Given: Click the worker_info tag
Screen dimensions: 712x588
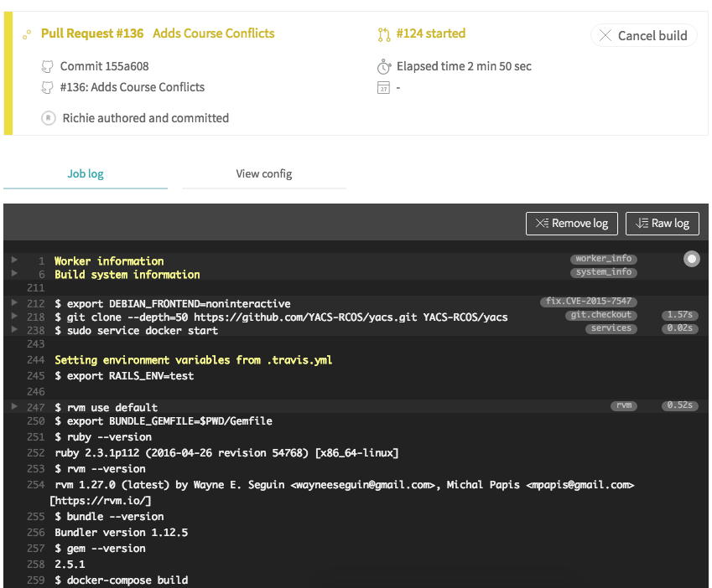Looking at the screenshot, I should 604,259.
